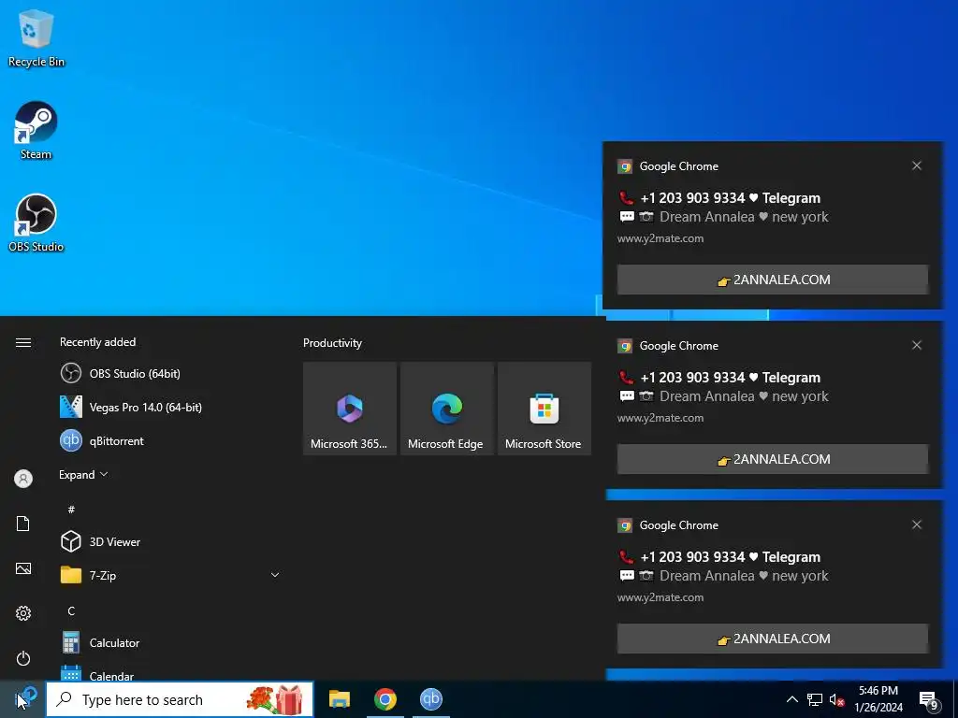Image resolution: width=958 pixels, height=718 pixels.
Task: Select the OBS Studio desktop shortcut
Action: (36, 223)
